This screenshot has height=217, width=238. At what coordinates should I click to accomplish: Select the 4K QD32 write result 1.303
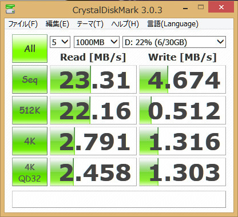[x=183, y=172]
